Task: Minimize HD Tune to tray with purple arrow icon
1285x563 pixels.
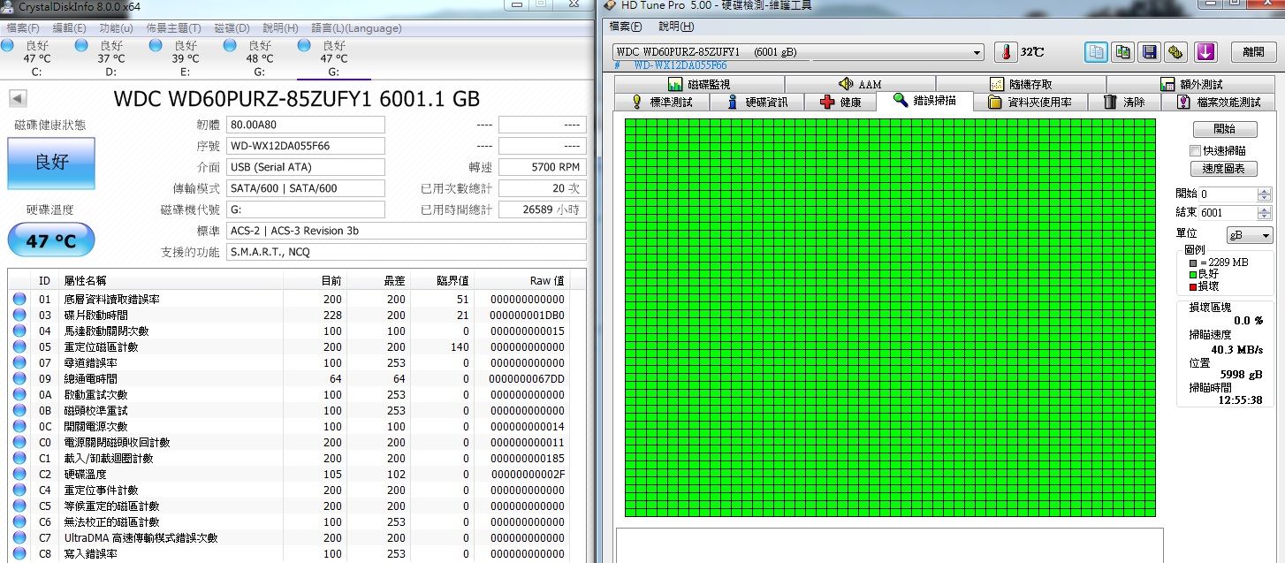Action: (x=1206, y=52)
